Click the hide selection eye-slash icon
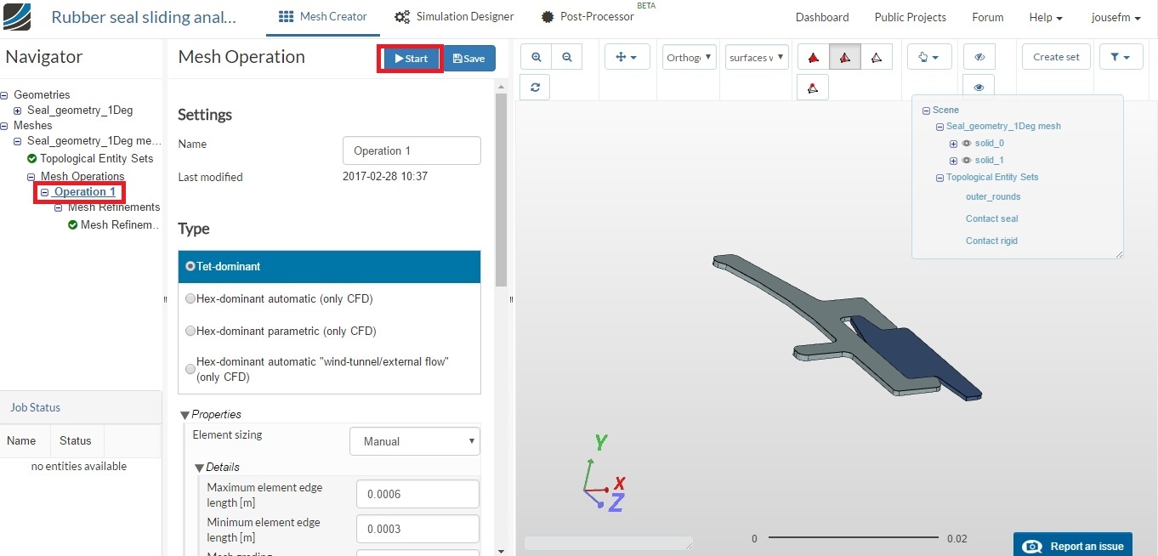This screenshot has width=1158, height=556. [x=979, y=57]
